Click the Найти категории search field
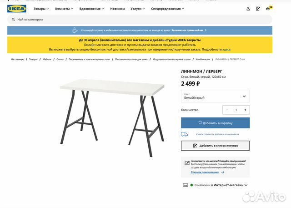Viewport: 291px width, 208px height. pos(140,19)
